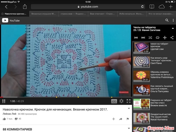Screen dimensions: 176x132
Task: Switch to Вязанные игрушки tab
Action: [44, 14]
